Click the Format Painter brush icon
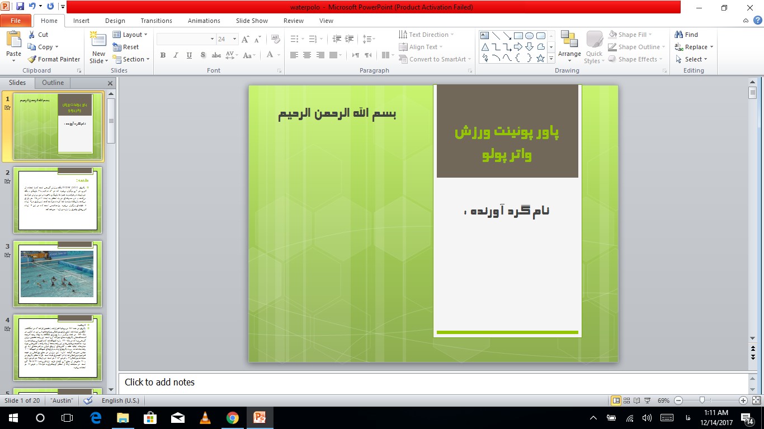Image resolution: width=764 pixels, height=429 pixels. [32, 59]
